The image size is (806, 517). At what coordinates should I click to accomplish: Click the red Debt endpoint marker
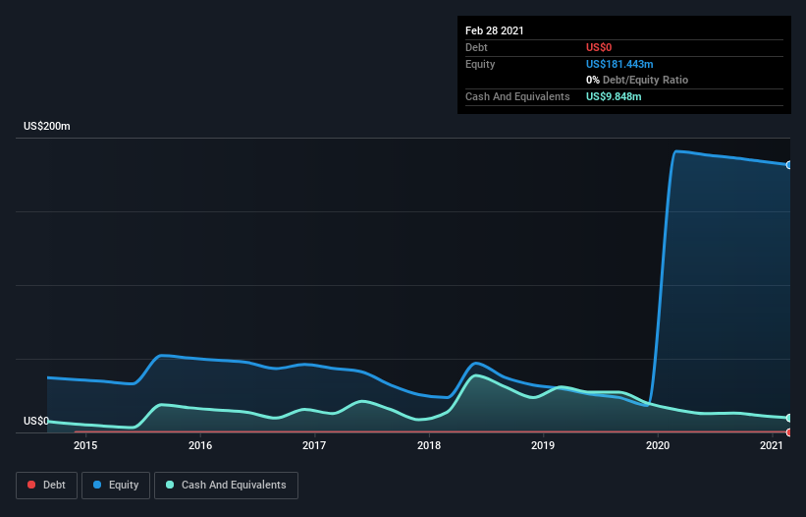coord(789,432)
